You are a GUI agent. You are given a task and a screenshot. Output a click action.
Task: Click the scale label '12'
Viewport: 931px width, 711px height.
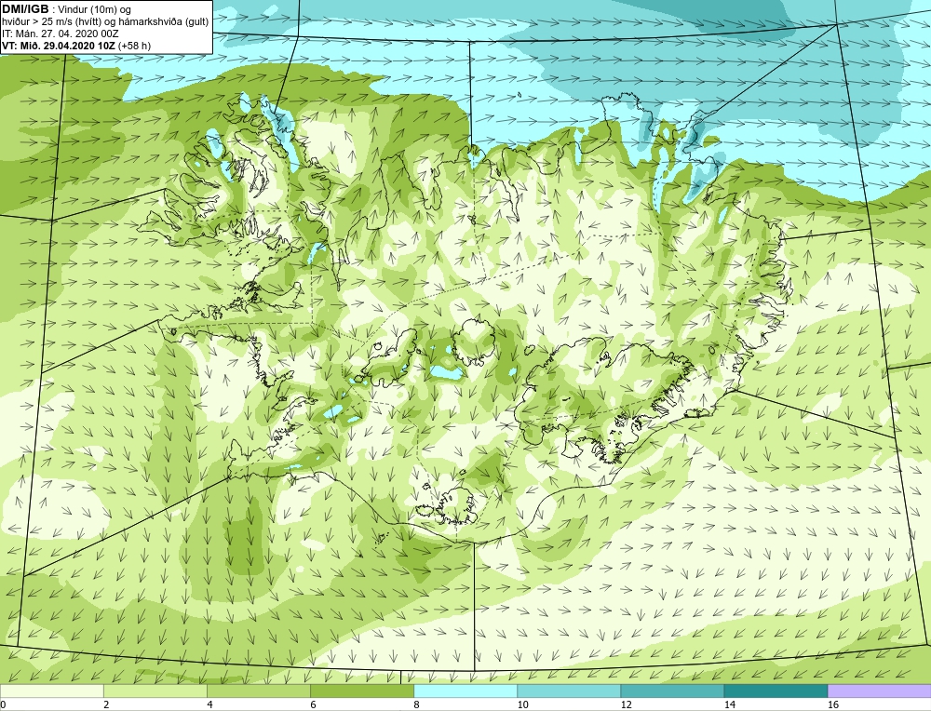point(627,704)
